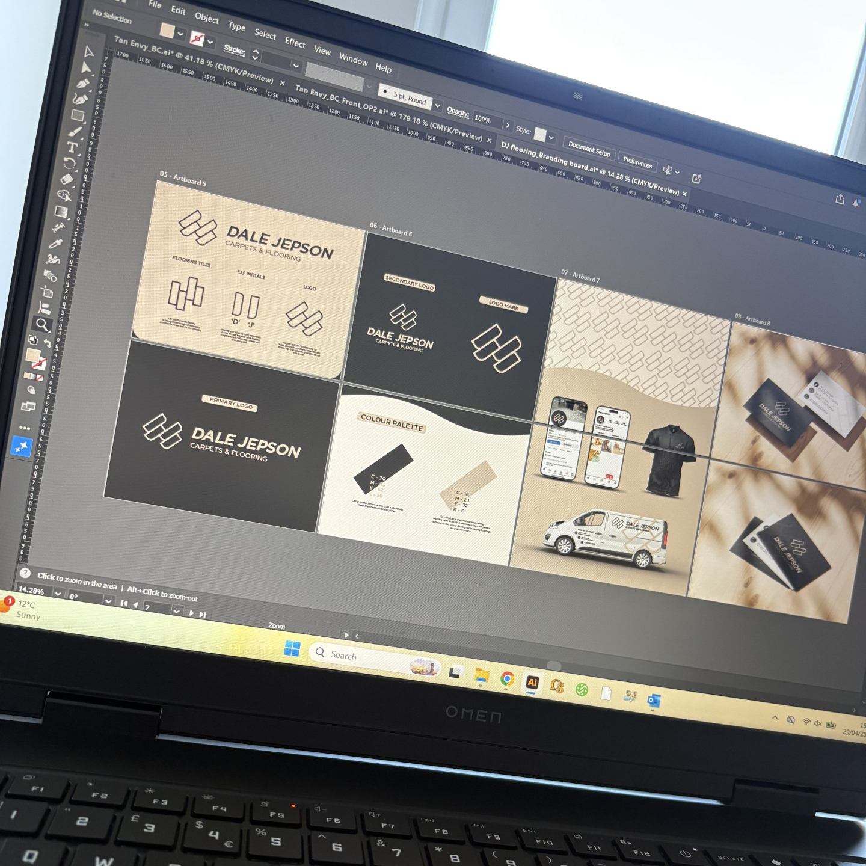Open the File menu
This screenshot has width=866, height=866.
(155, 4)
